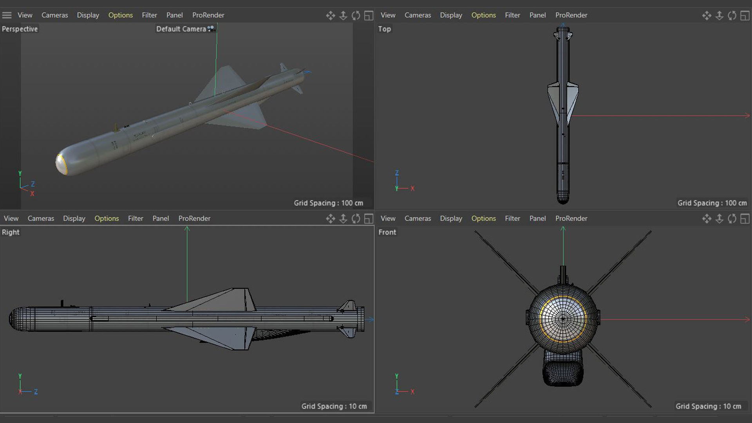This screenshot has width=752, height=423.
Task: Click missile nose cone in Front view
Action: point(563,319)
